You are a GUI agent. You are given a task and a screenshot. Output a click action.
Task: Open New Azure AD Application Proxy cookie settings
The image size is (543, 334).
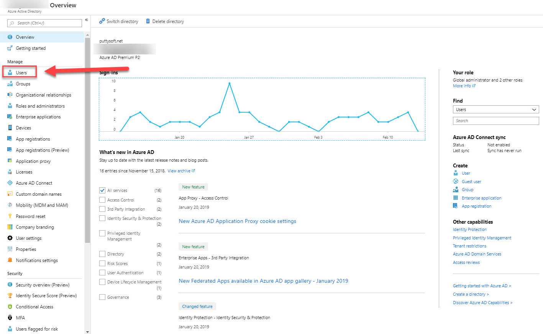[238, 221]
